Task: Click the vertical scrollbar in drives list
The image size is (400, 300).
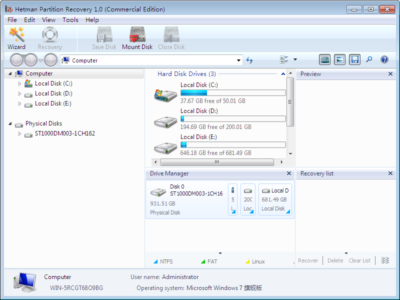Action: pyautogui.click(x=290, y=102)
